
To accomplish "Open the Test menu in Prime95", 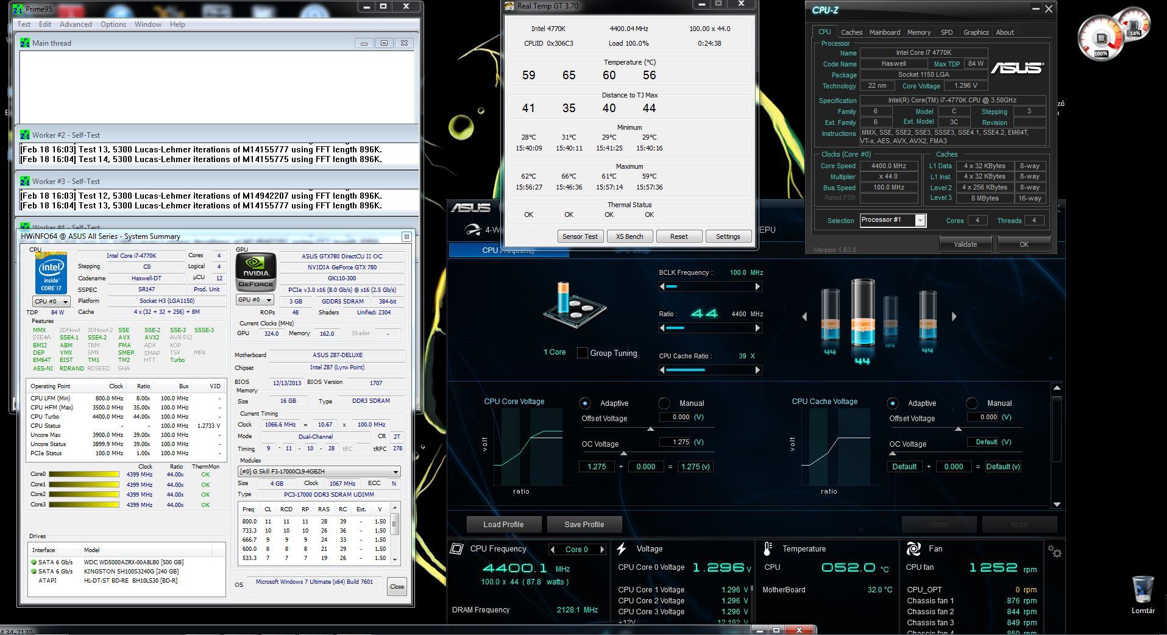I will click(x=24, y=24).
